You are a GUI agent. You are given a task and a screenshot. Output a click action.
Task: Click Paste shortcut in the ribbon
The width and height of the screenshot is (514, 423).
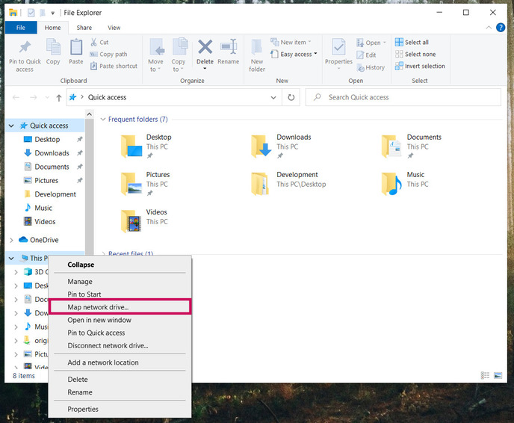pos(114,66)
